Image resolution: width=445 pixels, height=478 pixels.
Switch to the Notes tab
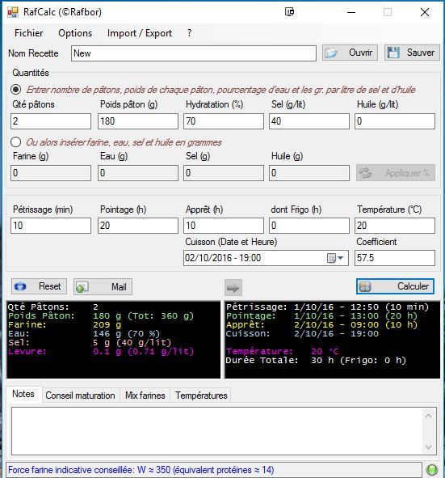(23, 394)
